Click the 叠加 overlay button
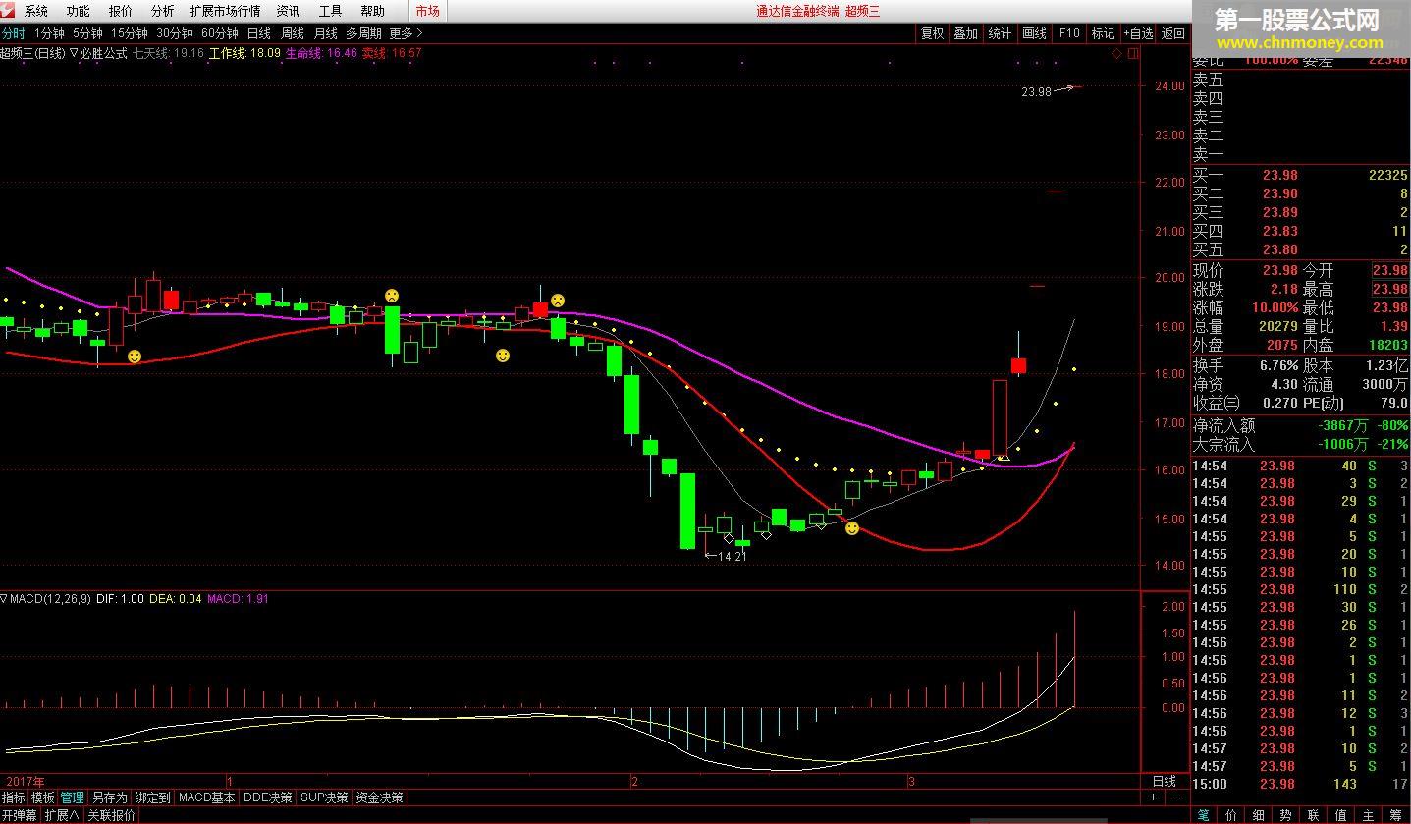The image size is (1411, 824). 966,33
